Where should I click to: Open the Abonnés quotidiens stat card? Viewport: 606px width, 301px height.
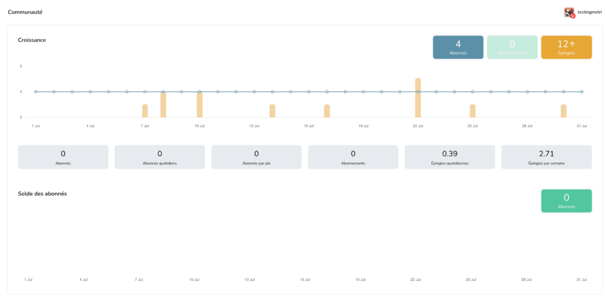[x=160, y=157]
